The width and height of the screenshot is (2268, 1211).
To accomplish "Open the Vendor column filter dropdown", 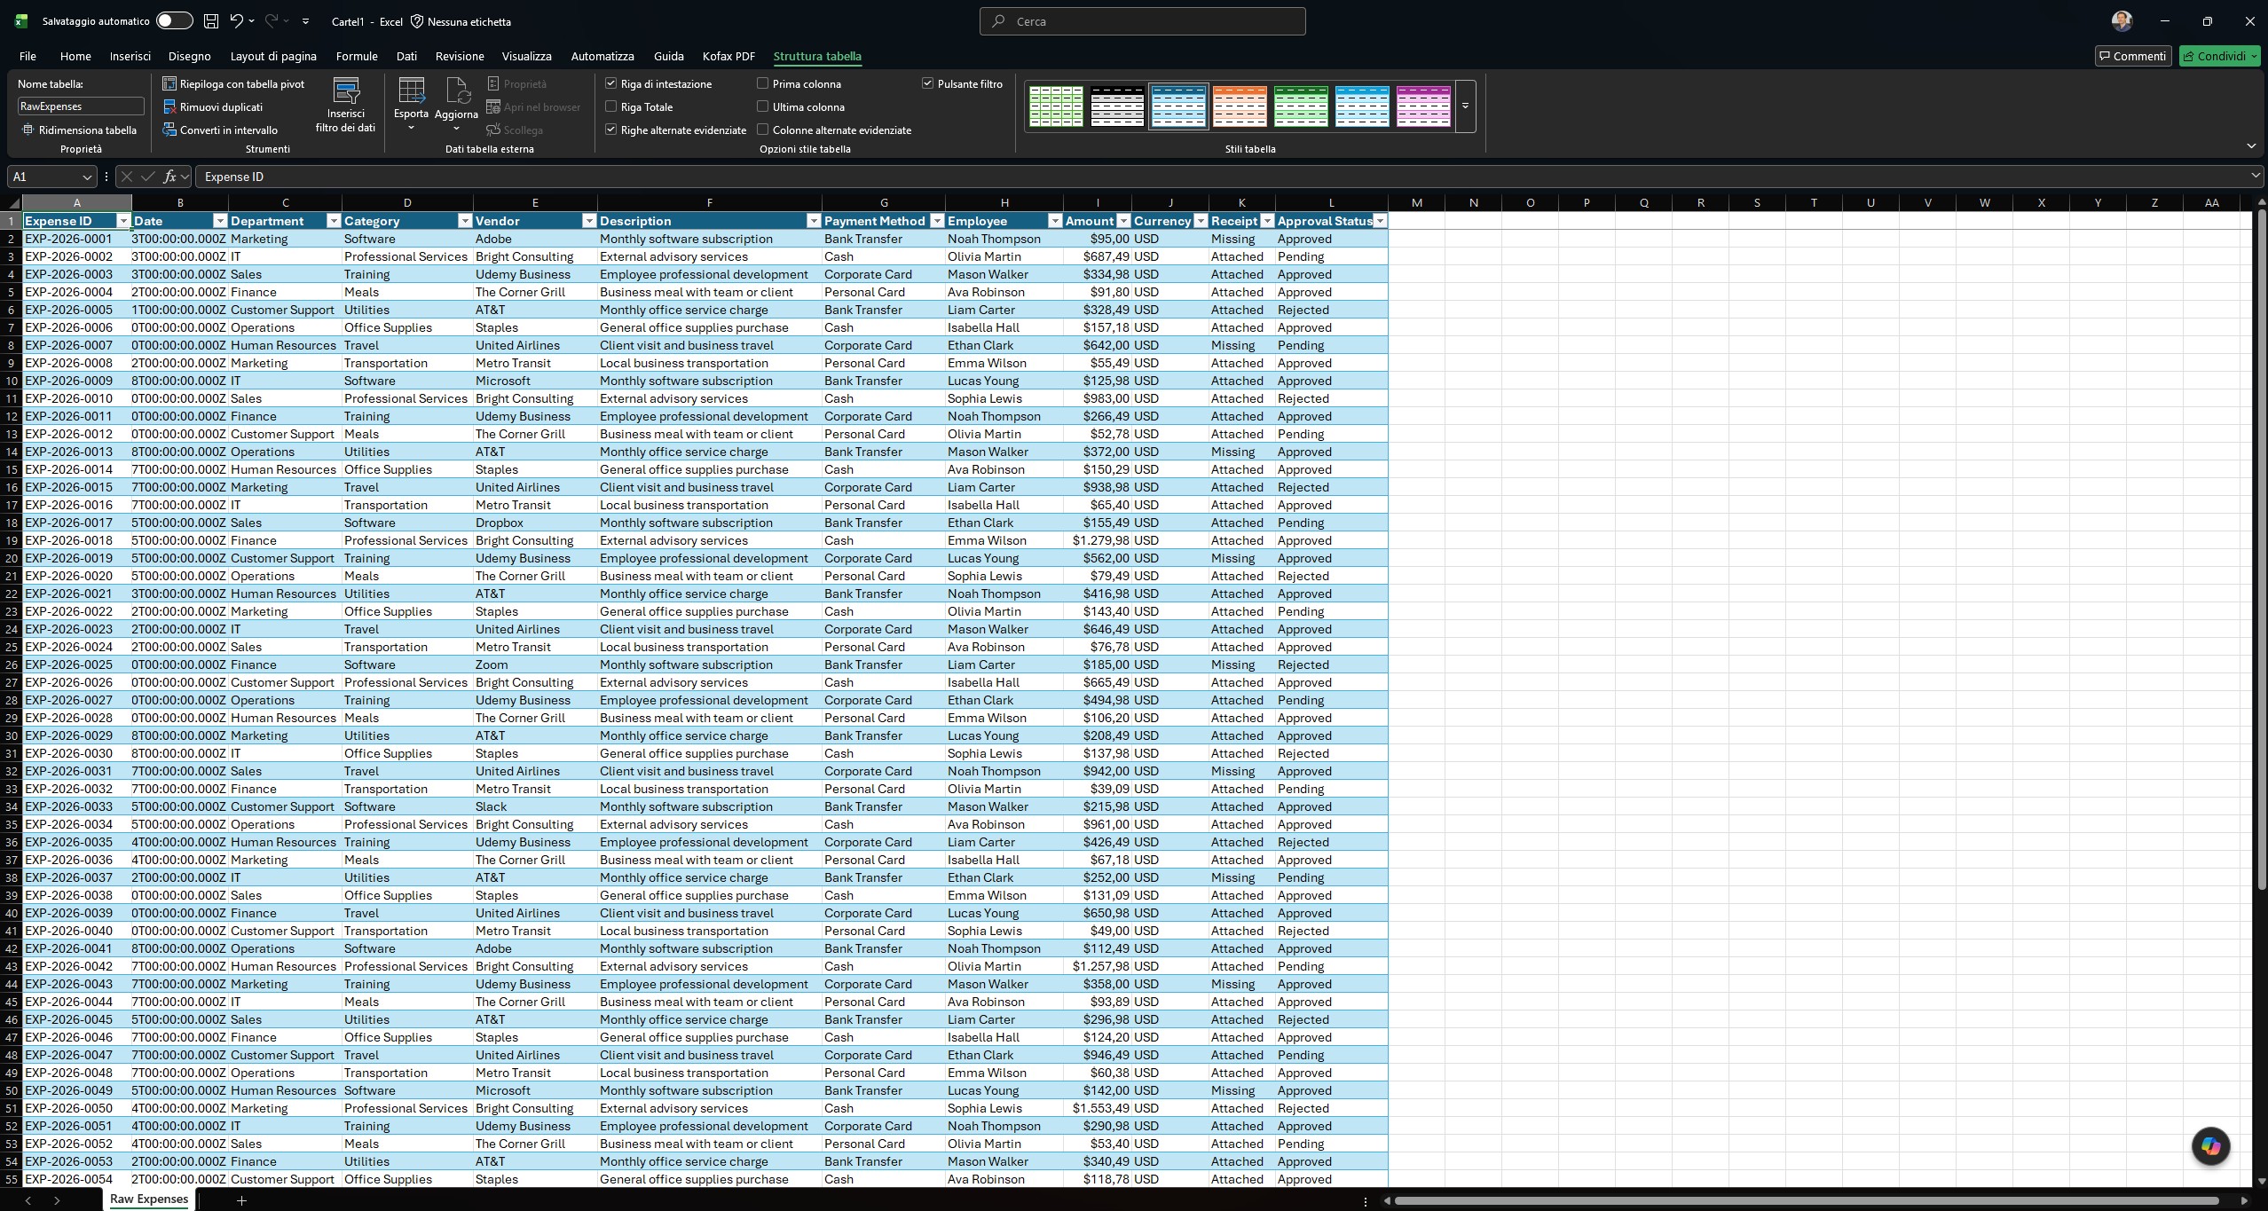I will tap(588, 221).
